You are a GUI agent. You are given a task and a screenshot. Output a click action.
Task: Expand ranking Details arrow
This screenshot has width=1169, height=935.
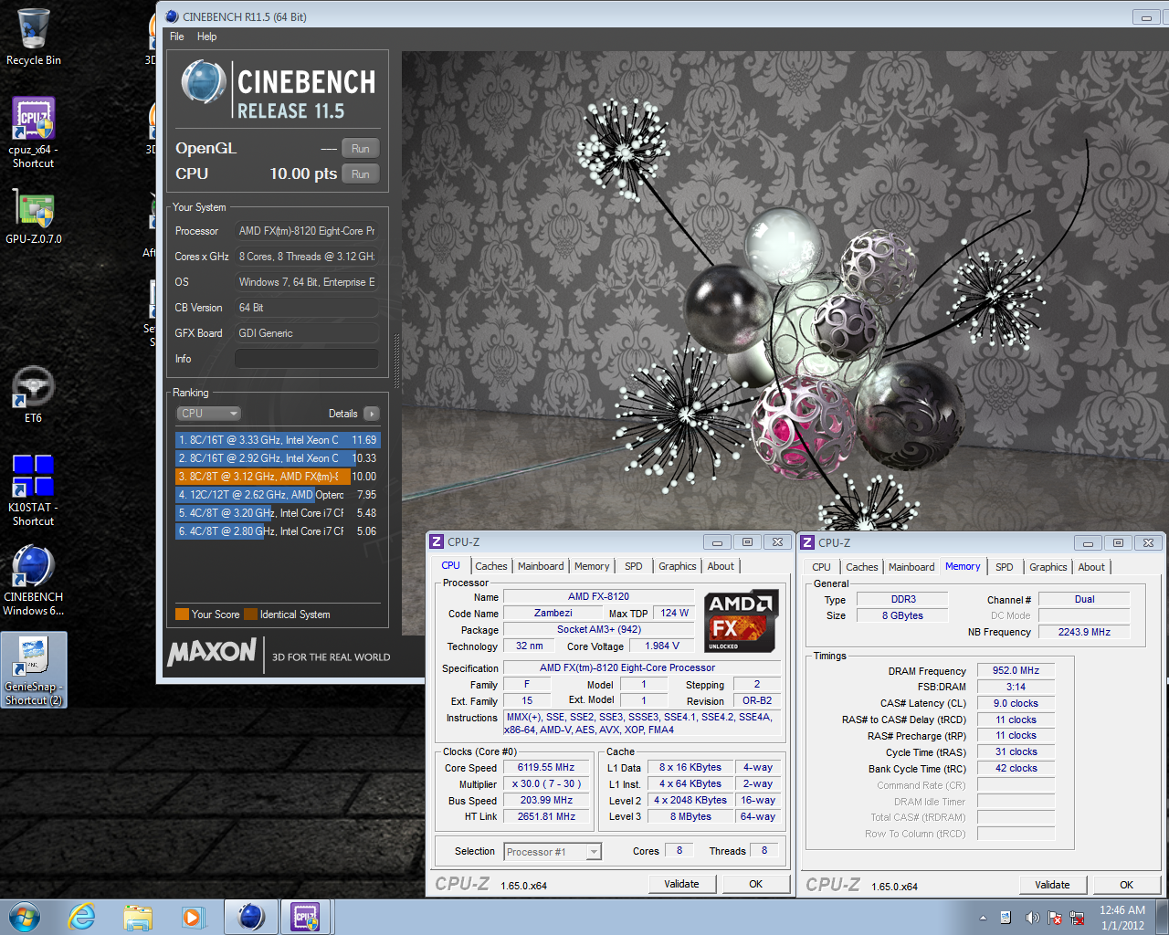pyautogui.click(x=372, y=414)
